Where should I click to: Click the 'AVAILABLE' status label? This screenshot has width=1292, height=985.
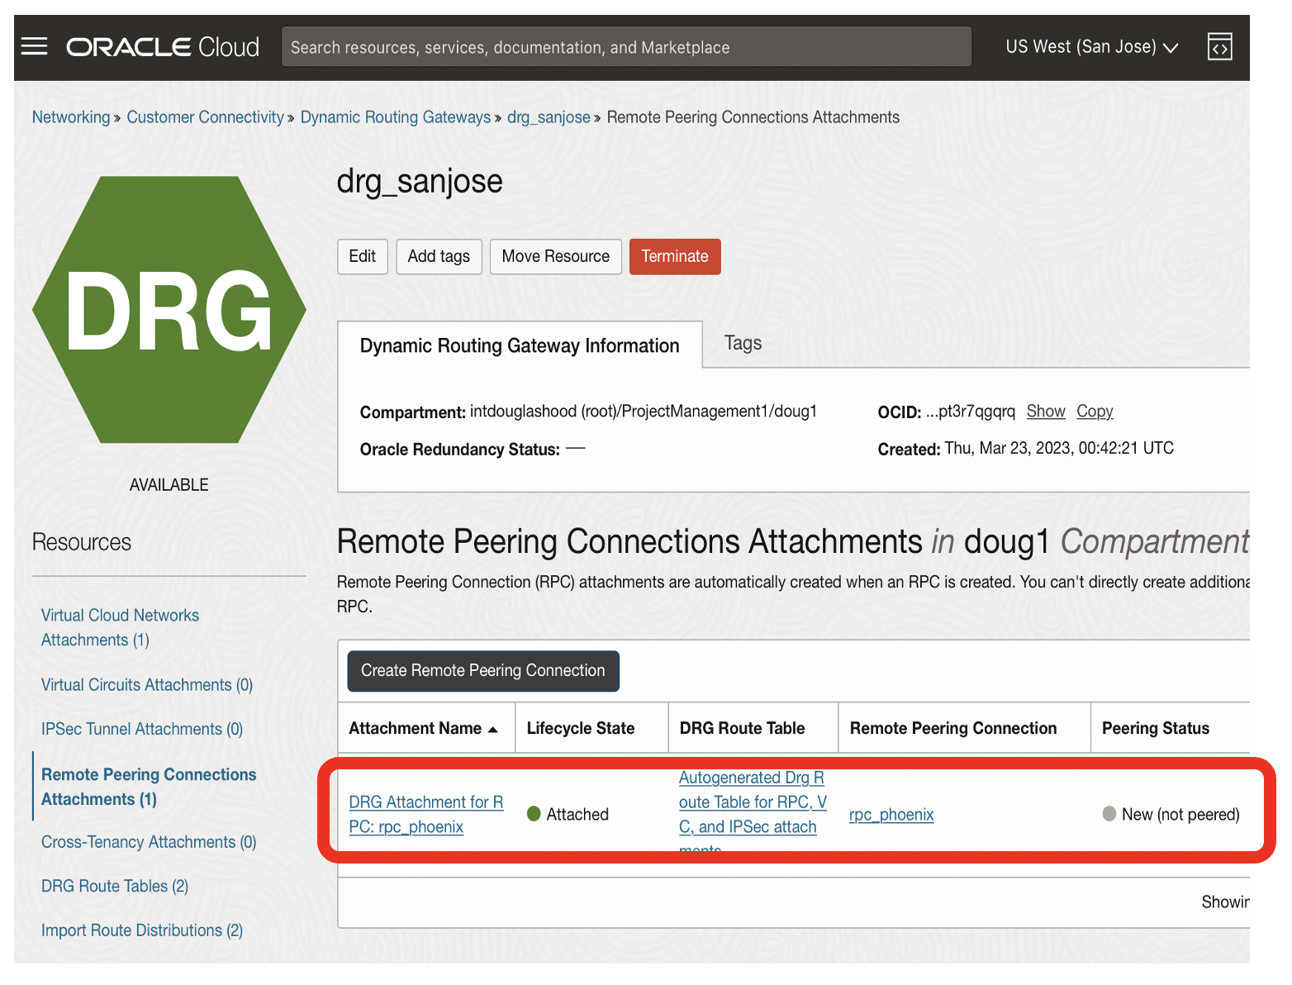169,485
